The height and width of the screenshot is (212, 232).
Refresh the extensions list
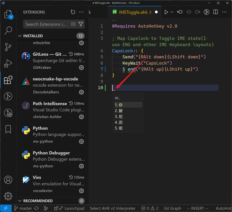73,12
